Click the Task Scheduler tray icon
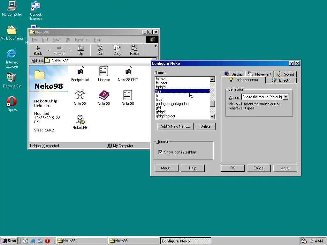Image resolution: width=327 pixels, height=245 pixels. click(x=304, y=241)
